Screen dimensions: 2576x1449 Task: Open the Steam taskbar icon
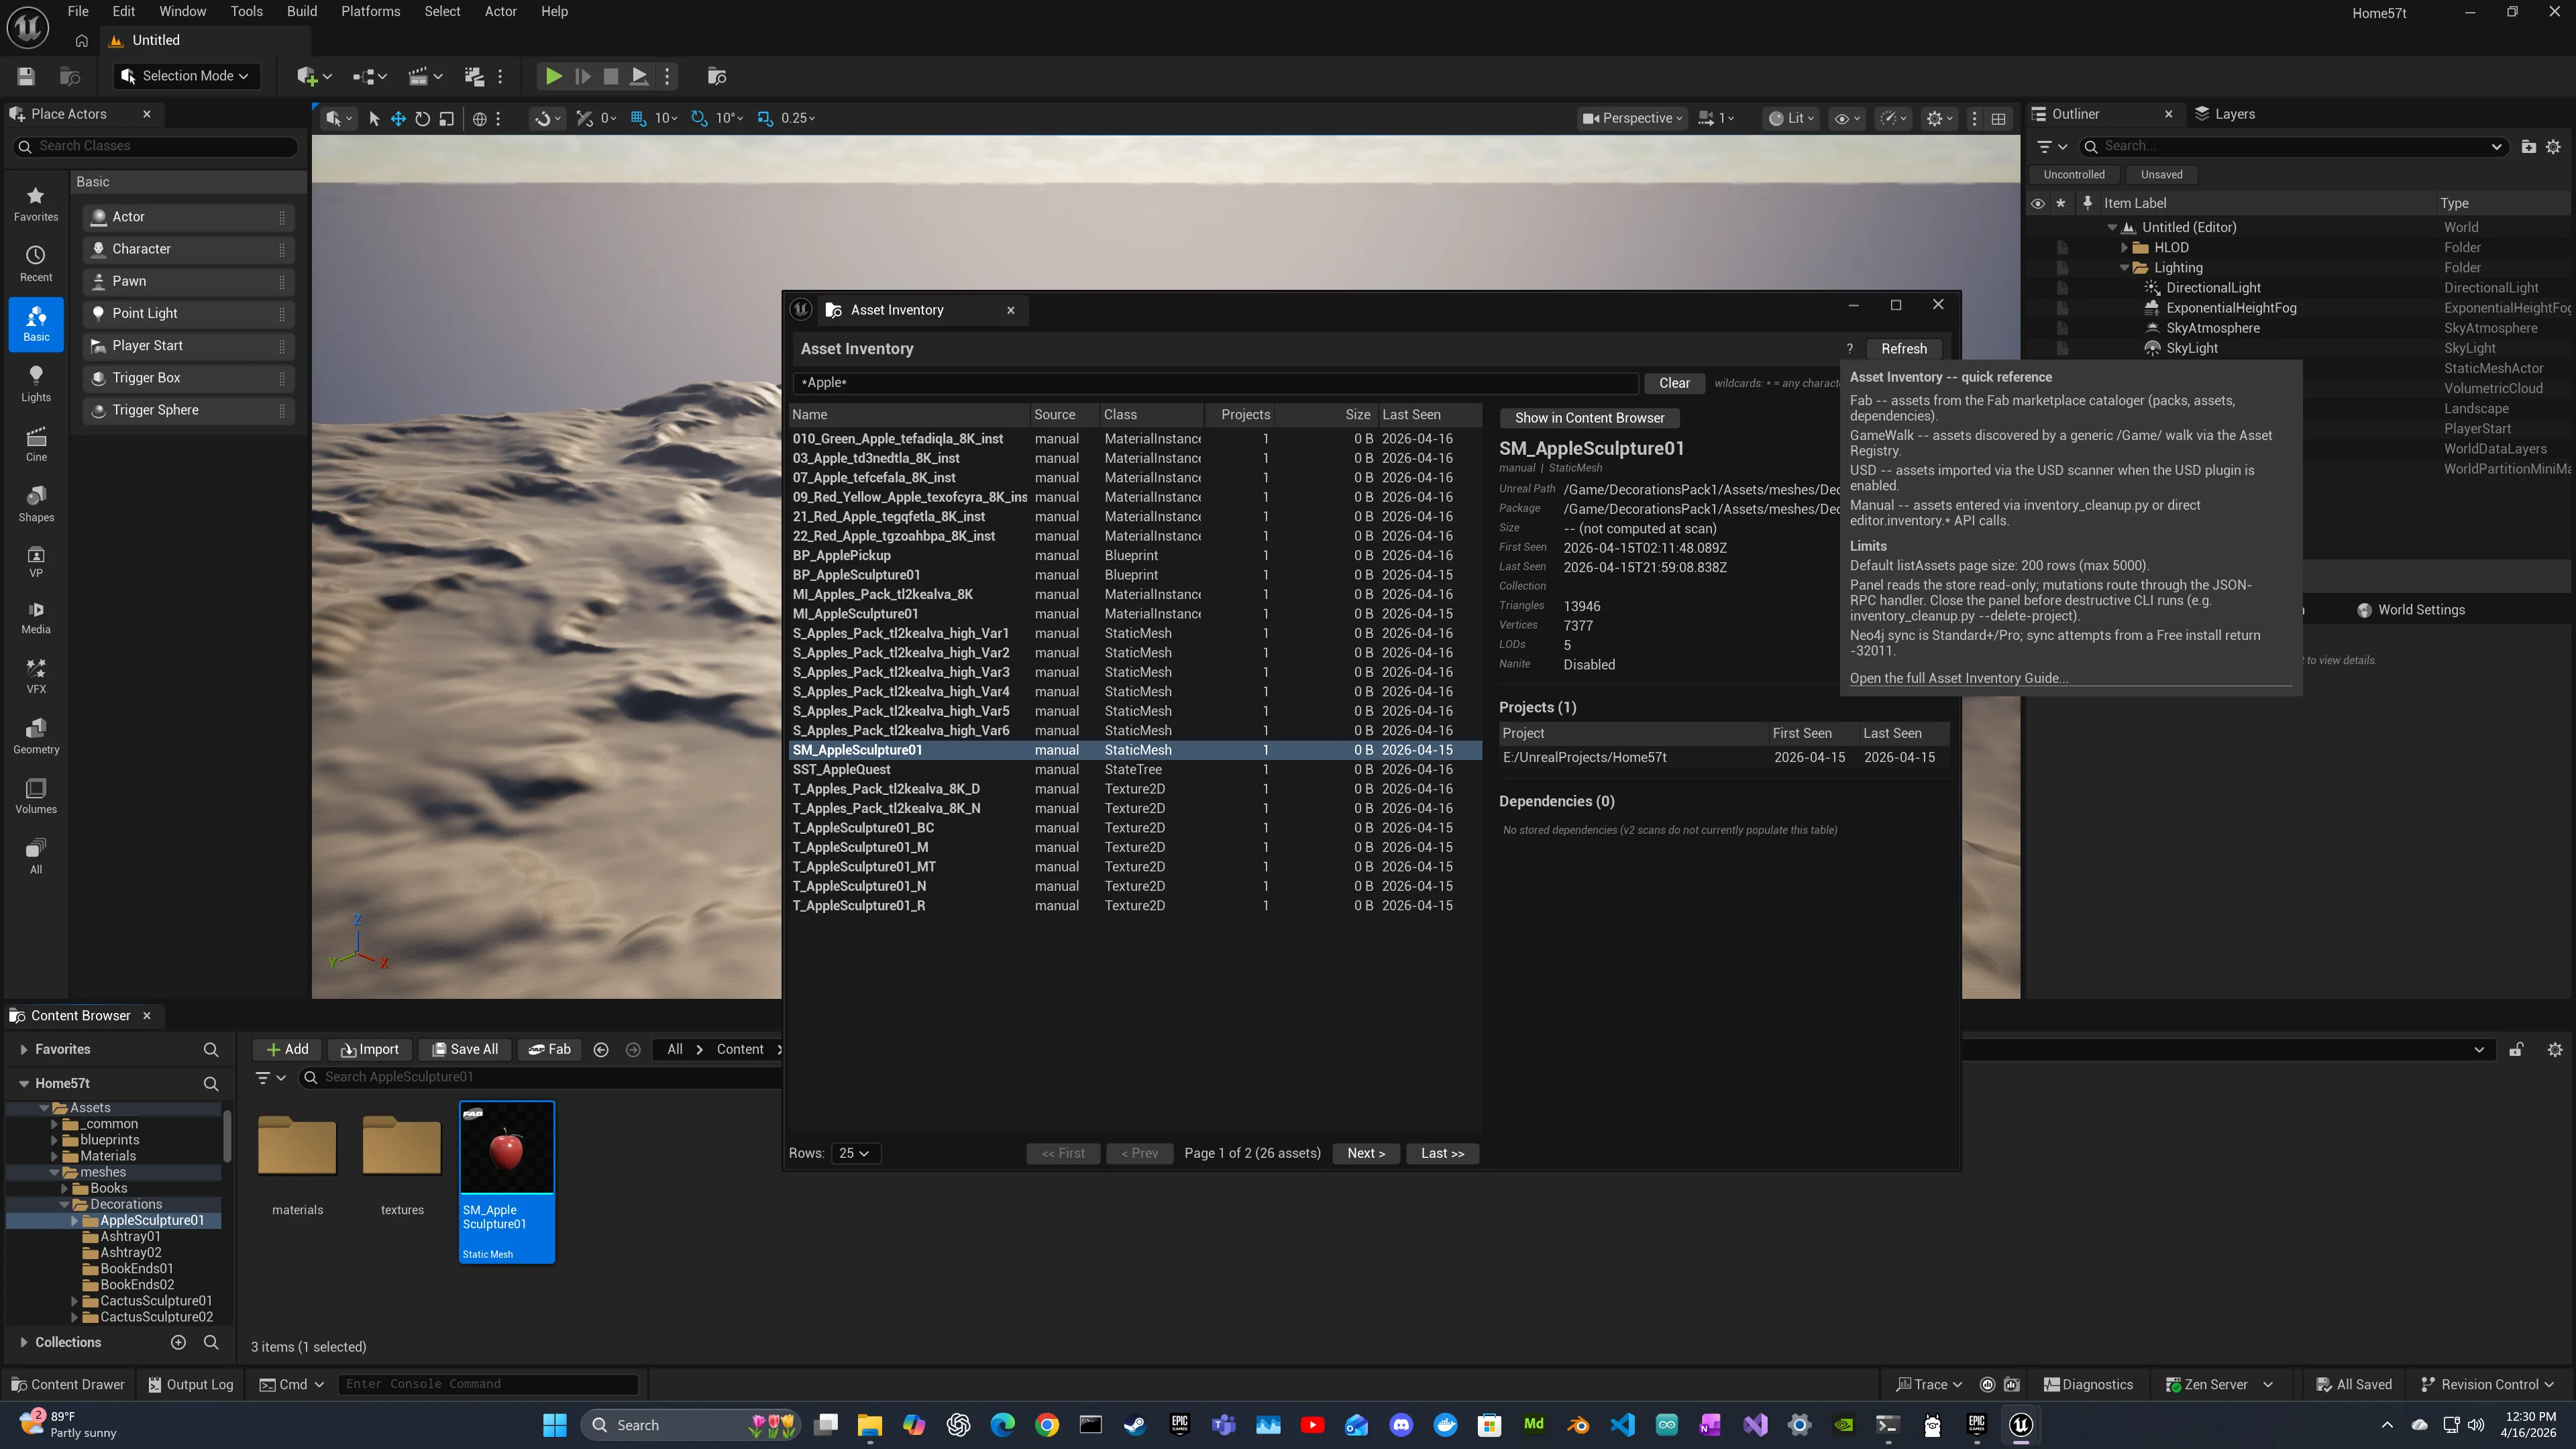pos(1135,1425)
